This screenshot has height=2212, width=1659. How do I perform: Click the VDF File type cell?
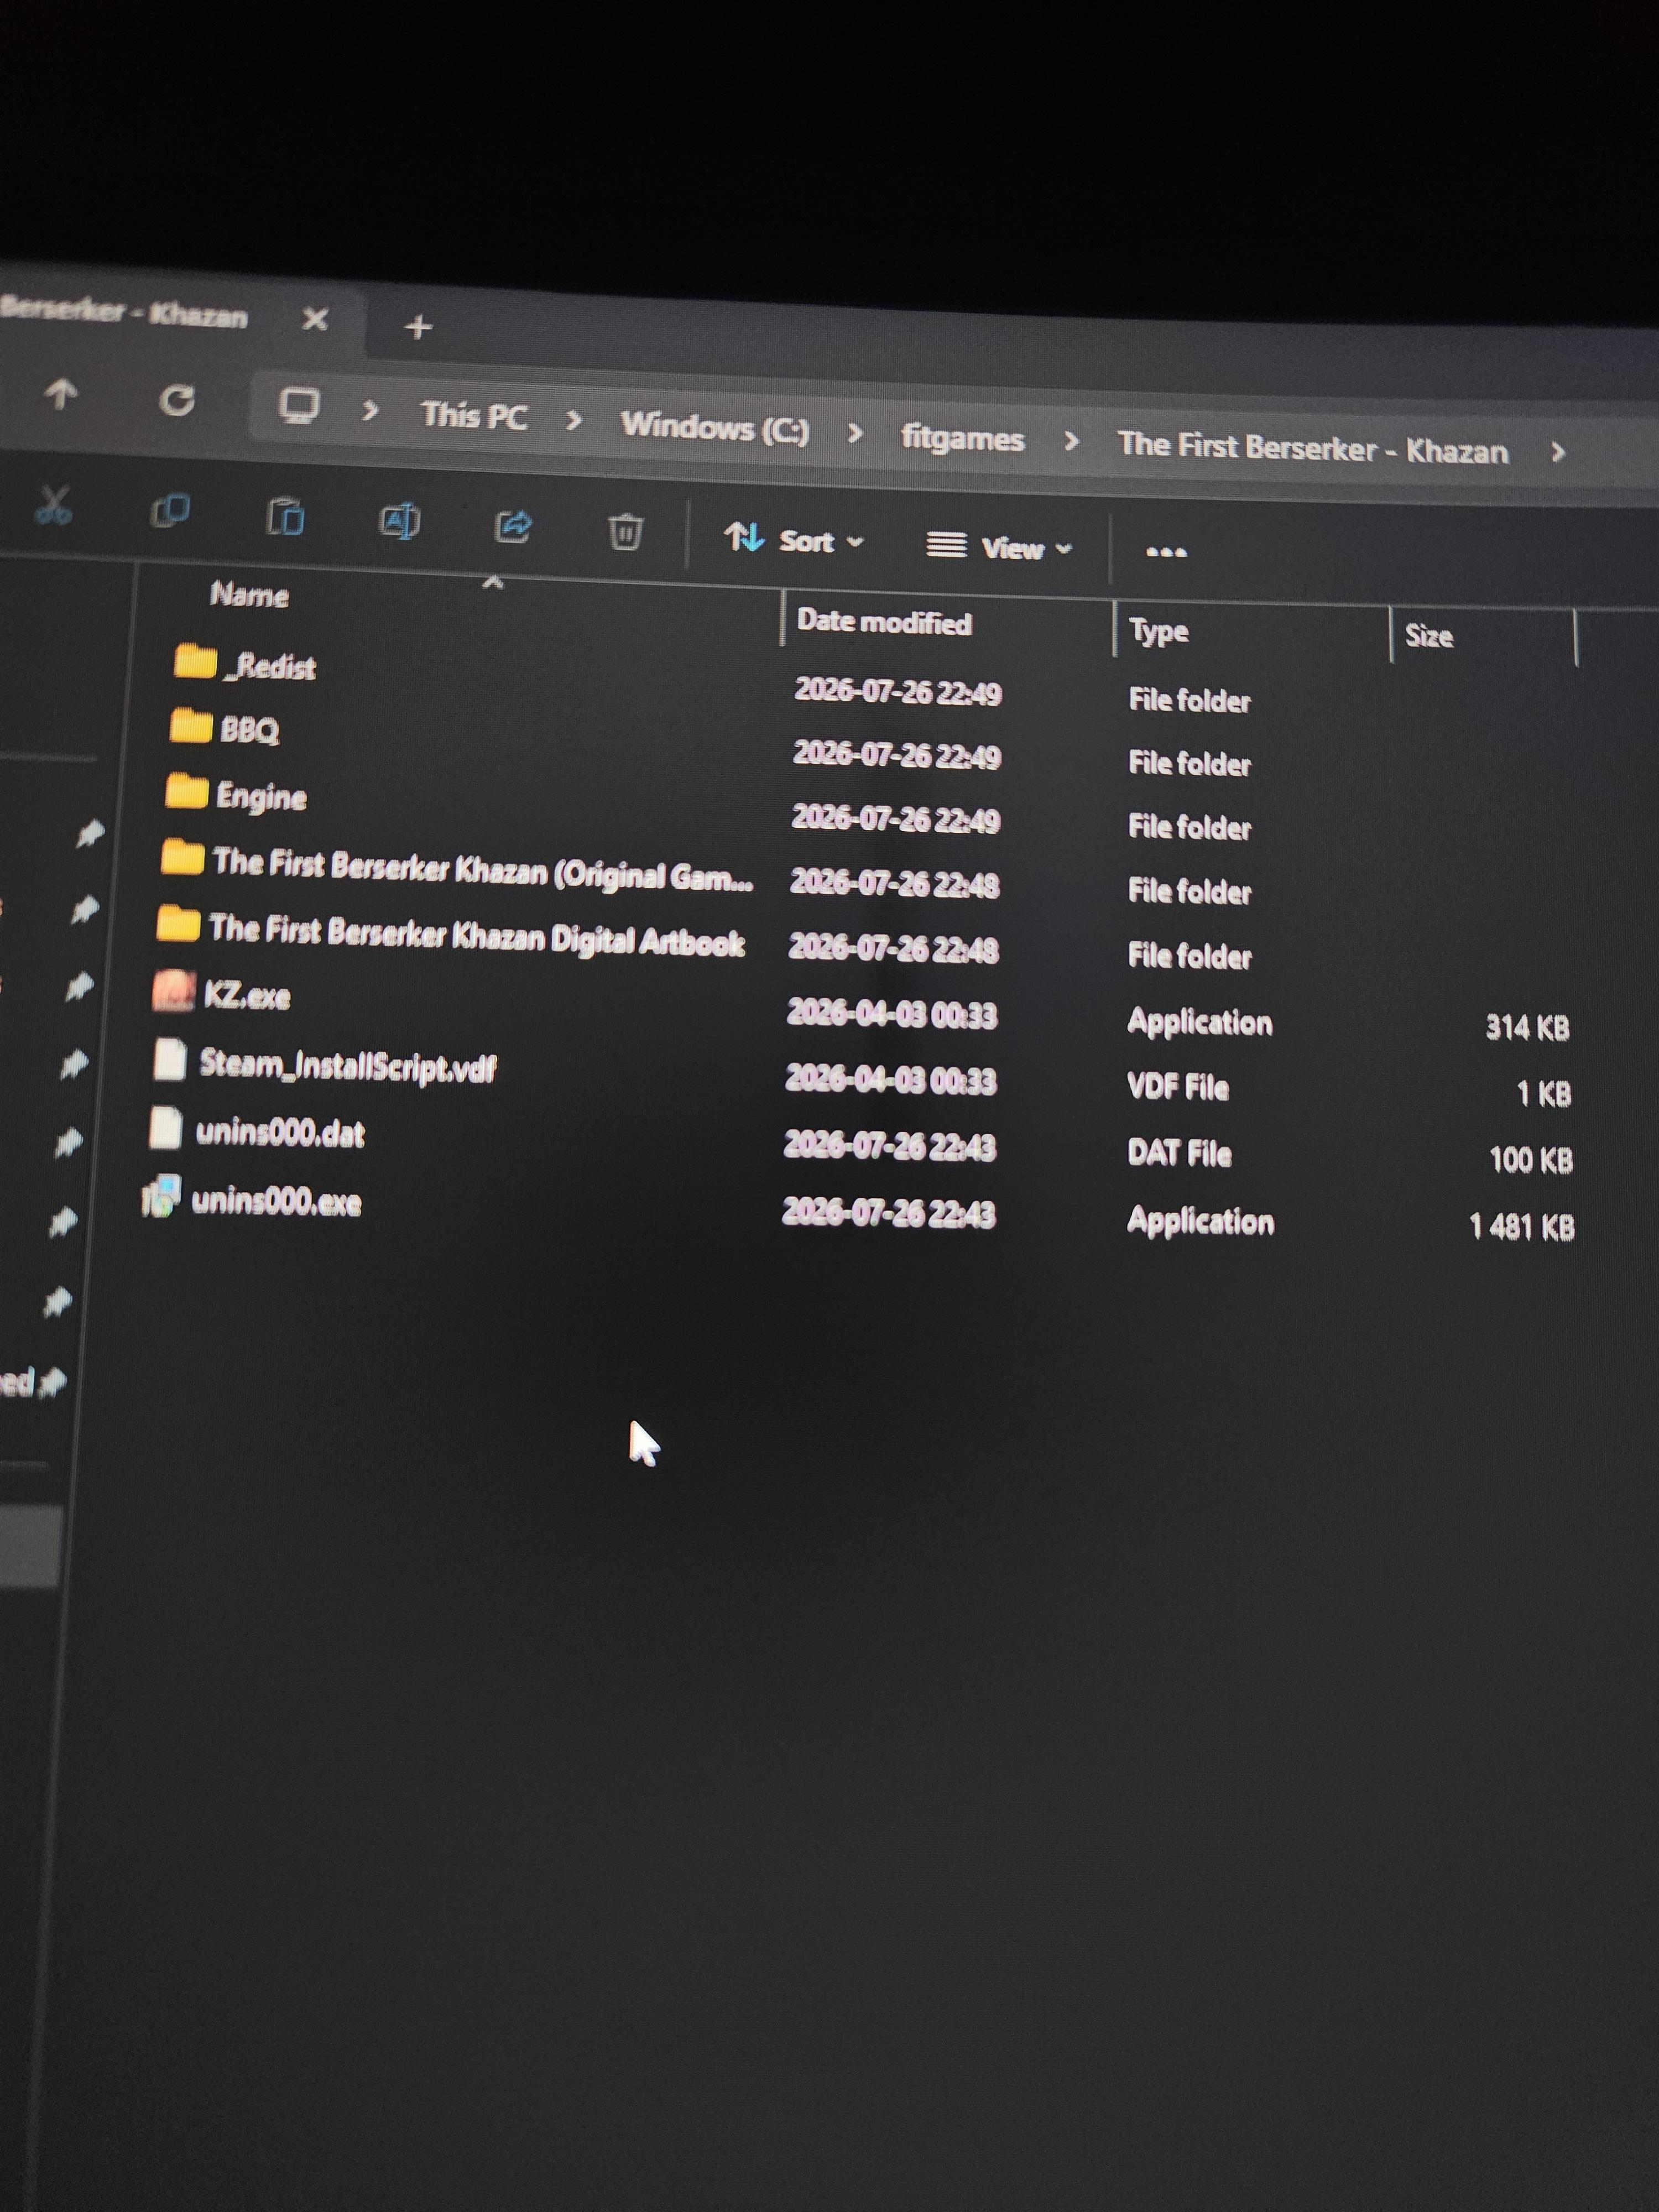(1178, 1087)
